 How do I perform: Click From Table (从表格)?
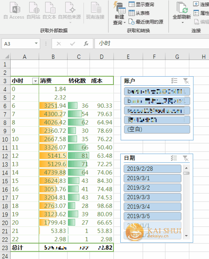click(139, 13)
